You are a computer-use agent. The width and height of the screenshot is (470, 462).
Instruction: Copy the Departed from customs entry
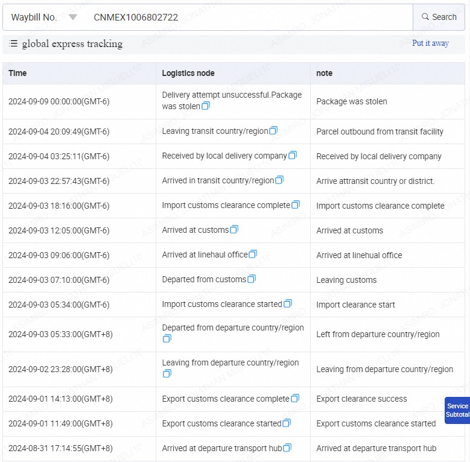(252, 279)
